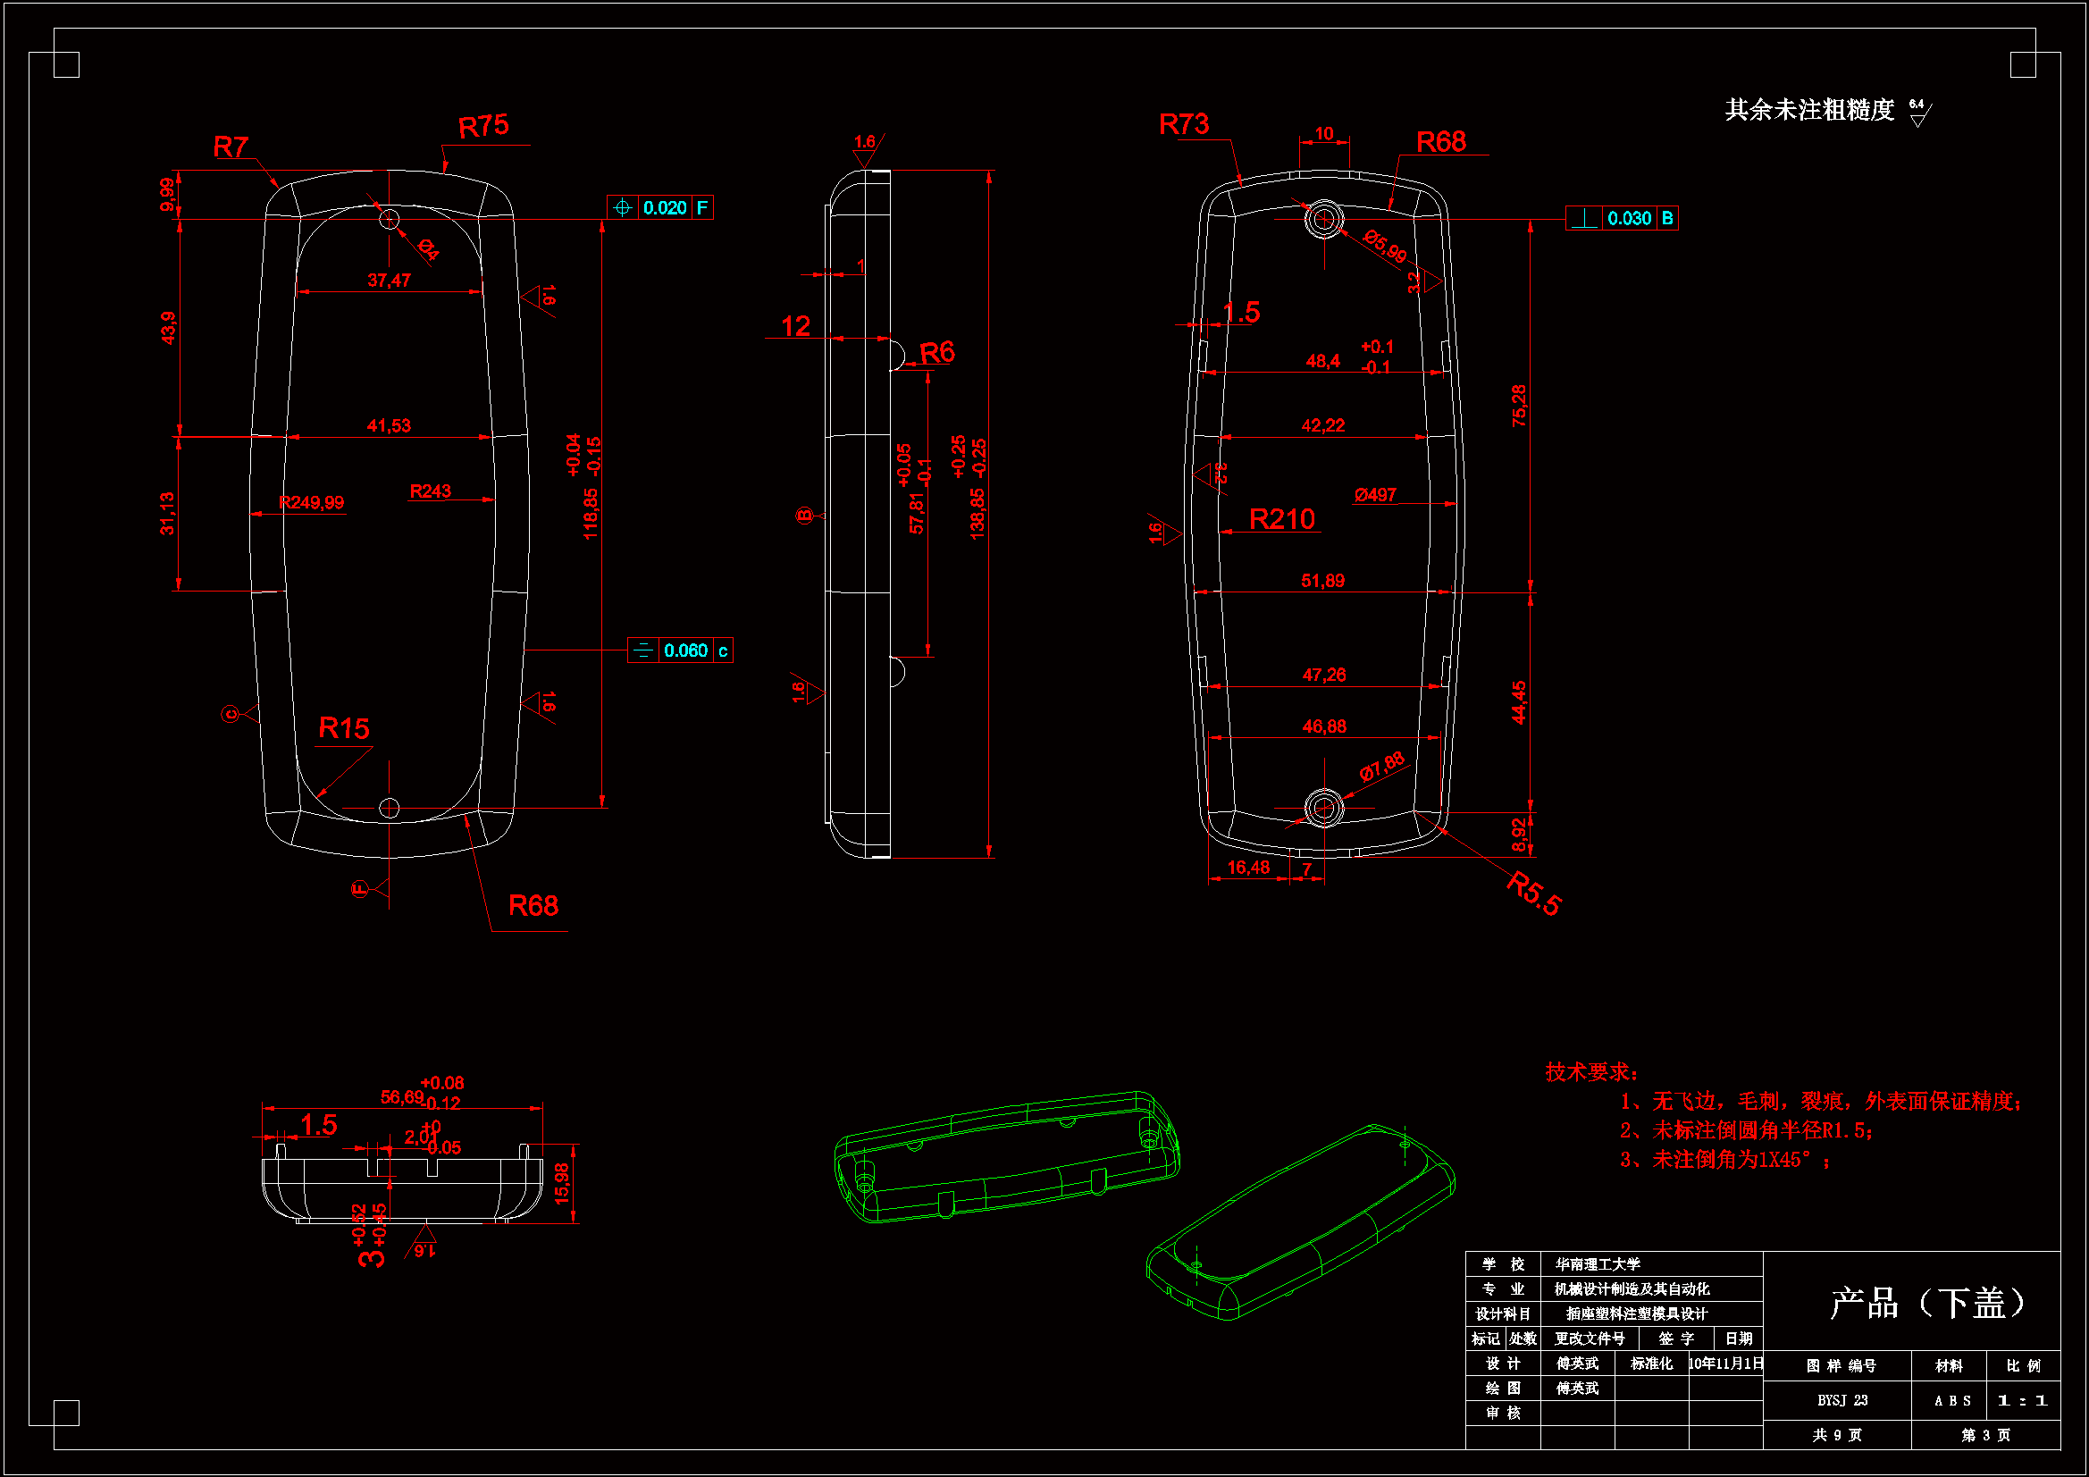Select the R5.5 leader label at bottom right
Screen dimensions: 2089x1477
[x=1533, y=894]
